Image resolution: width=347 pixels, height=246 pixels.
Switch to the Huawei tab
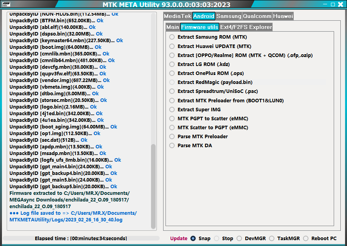[x=283, y=16]
